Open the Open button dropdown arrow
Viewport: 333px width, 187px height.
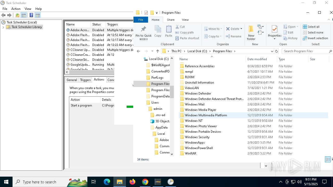[297, 27]
